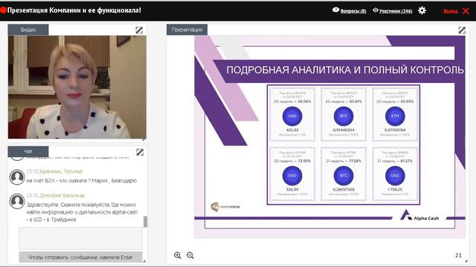Click the message about B2X in chat
476x267 pixels.
click(x=82, y=181)
